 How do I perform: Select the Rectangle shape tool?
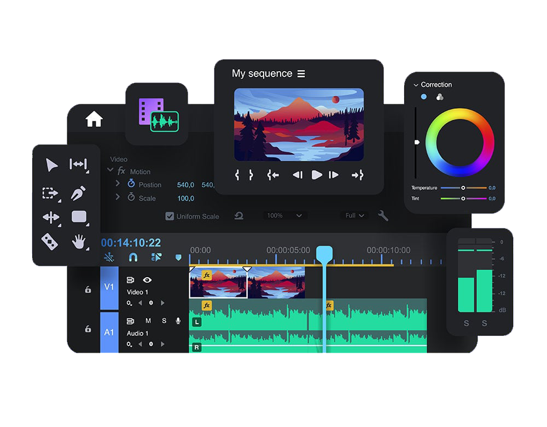[x=79, y=217]
